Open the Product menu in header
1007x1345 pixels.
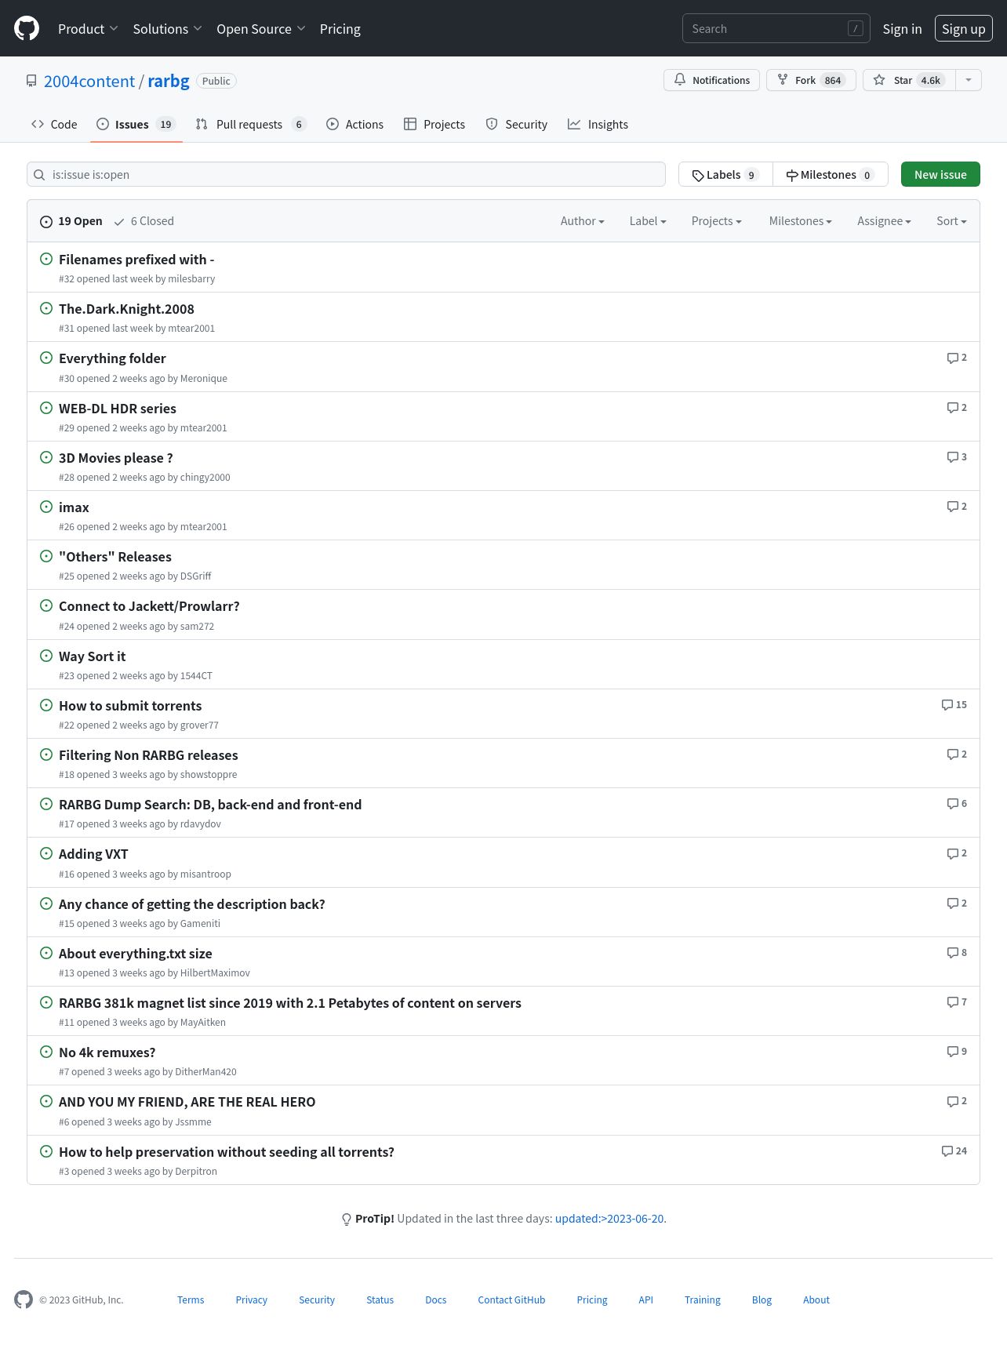tap(88, 29)
